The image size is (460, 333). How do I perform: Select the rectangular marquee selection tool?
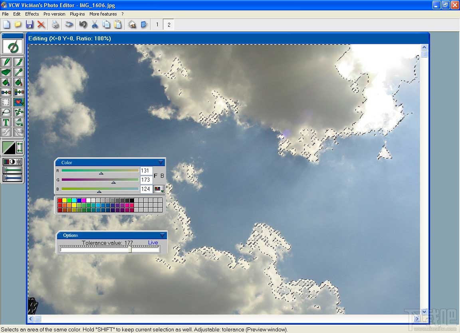[x=6, y=102]
